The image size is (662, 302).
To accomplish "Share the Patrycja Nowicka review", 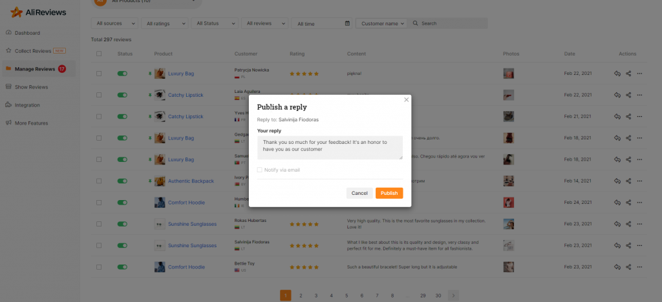I will point(628,74).
